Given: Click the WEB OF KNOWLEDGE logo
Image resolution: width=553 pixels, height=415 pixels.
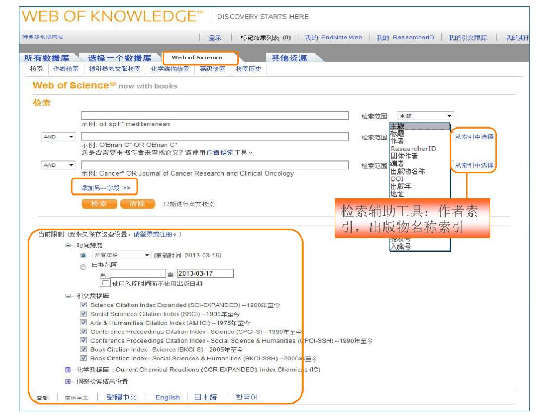Looking at the screenshot, I should tap(113, 16).
